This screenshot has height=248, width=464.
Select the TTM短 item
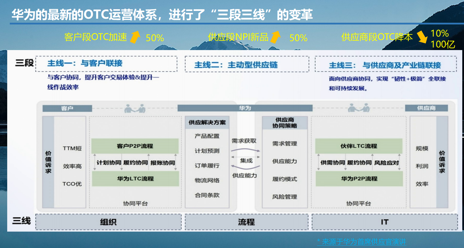pyautogui.click(x=72, y=148)
